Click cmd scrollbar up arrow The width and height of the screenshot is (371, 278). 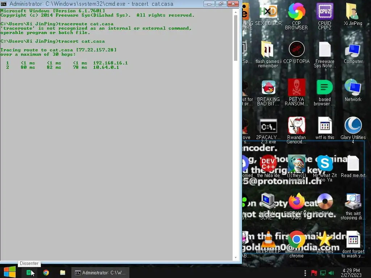[x=235, y=12]
